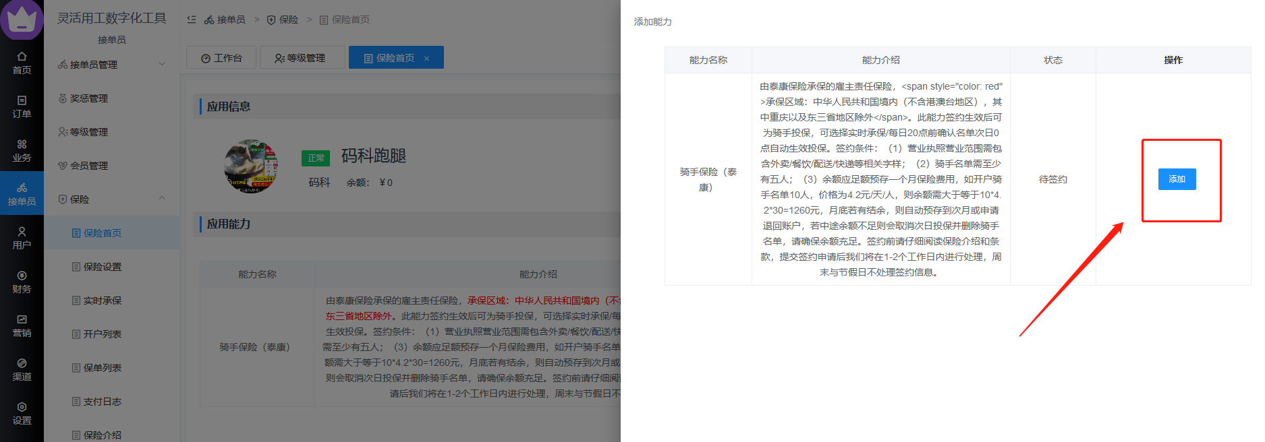
Task: Click the blue 添加 button
Action: [1177, 179]
